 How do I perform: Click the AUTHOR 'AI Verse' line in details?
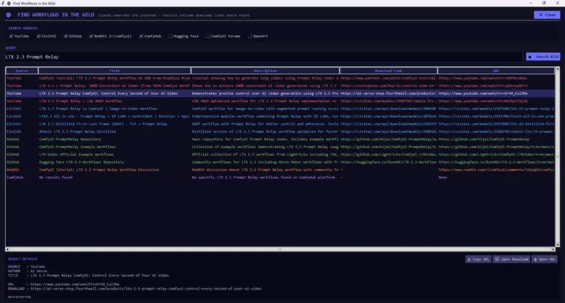[x=28, y=271]
